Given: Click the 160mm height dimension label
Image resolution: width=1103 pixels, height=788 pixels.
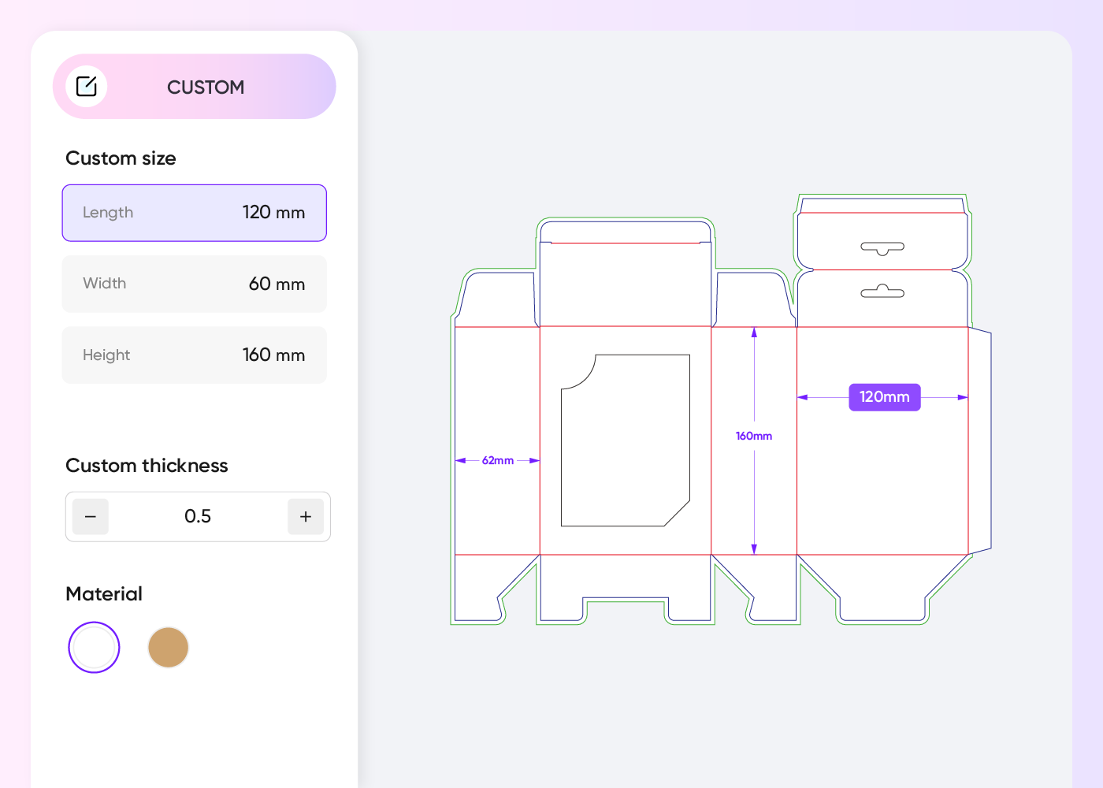Looking at the screenshot, I should 754,436.
